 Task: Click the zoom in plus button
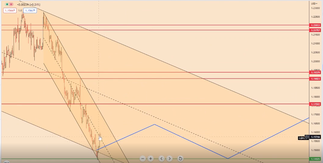click(x=151, y=159)
